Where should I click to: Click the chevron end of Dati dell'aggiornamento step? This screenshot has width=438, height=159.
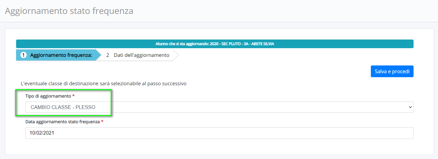(176, 55)
